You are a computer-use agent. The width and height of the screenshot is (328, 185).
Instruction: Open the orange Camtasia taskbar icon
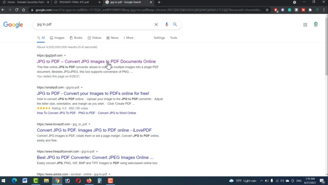[110, 181]
